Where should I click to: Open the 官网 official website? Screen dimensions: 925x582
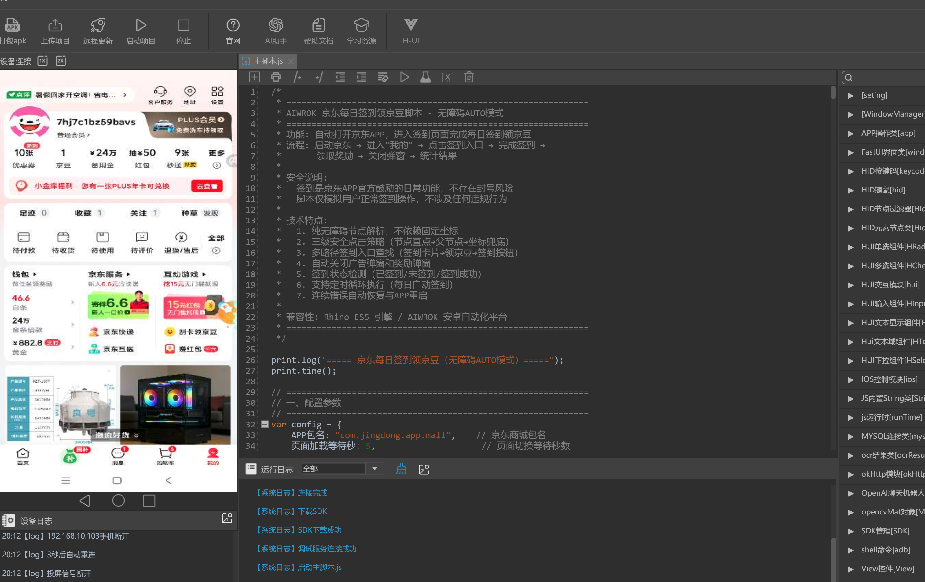pos(233,31)
